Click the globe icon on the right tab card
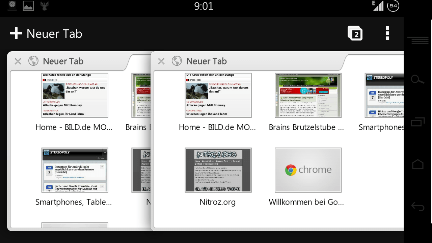The height and width of the screenshot is (243, 432). (x=177, y=61)
